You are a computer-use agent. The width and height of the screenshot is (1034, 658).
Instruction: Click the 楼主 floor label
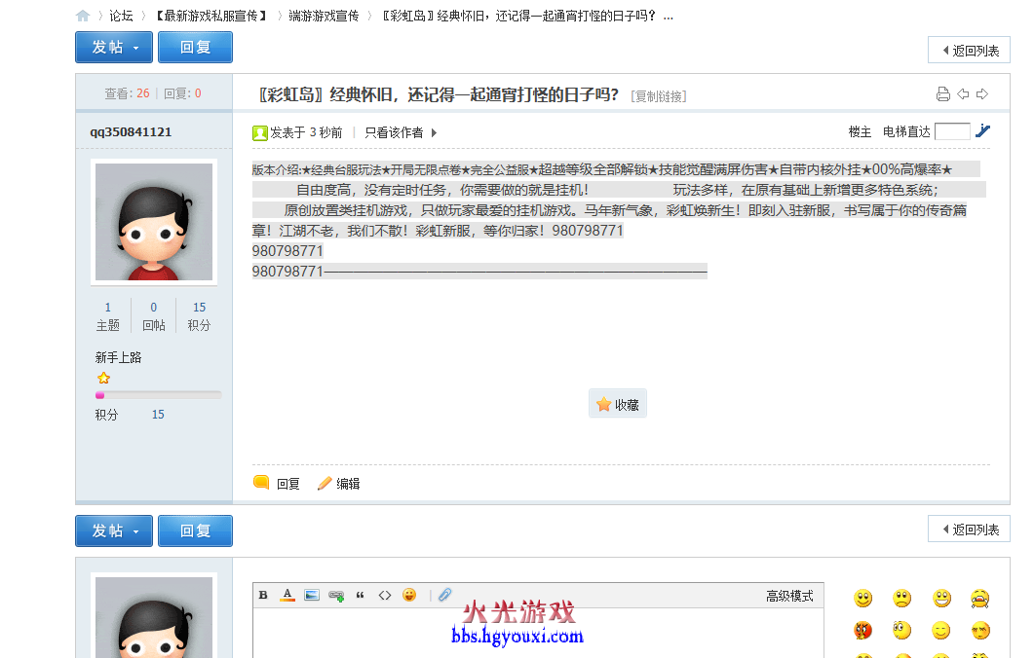click(x=860, y=131)
